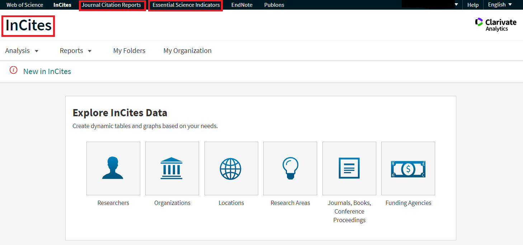The width and height of the screenshot is (523, 245).
Task: Open the Researchers silhouette icon tile
Action: pos(113,168)
